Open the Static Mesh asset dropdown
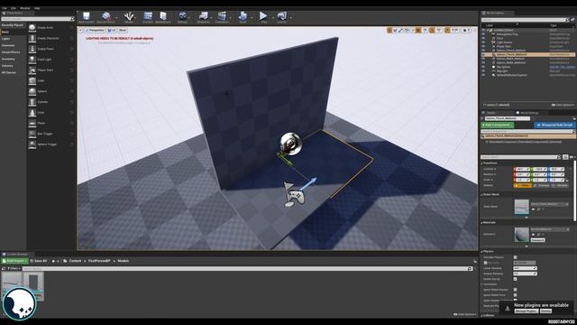The width and height of the screenshot is (577, 325). pos(549,204)
